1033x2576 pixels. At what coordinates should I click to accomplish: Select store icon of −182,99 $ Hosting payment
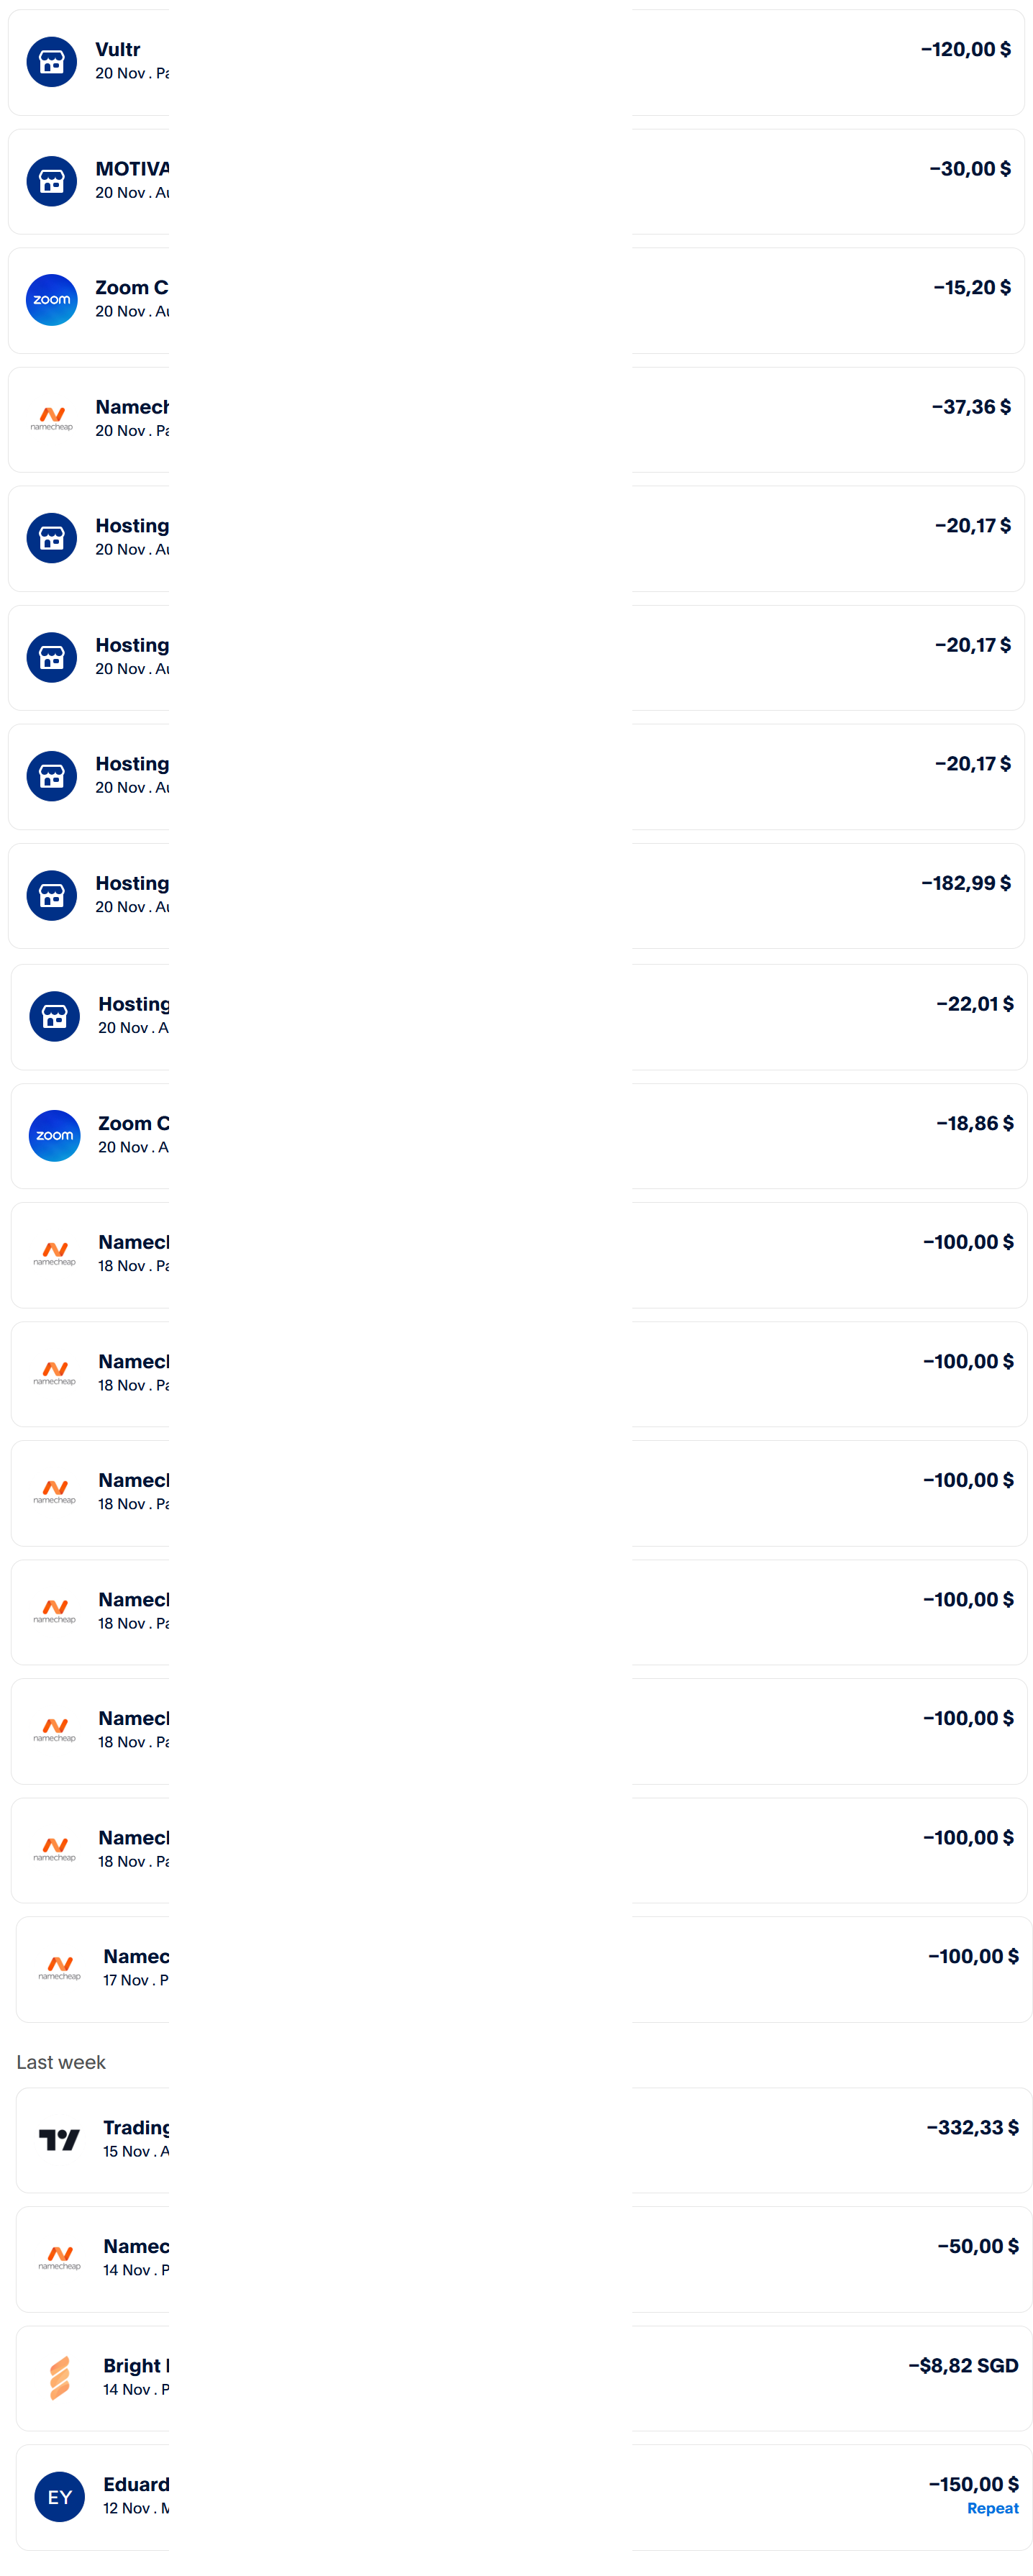[x=52, y=895]
